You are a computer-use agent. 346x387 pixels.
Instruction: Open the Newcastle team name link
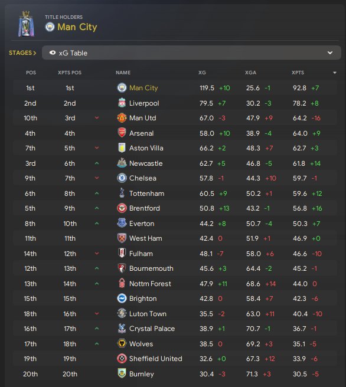(x=146, y=163)
